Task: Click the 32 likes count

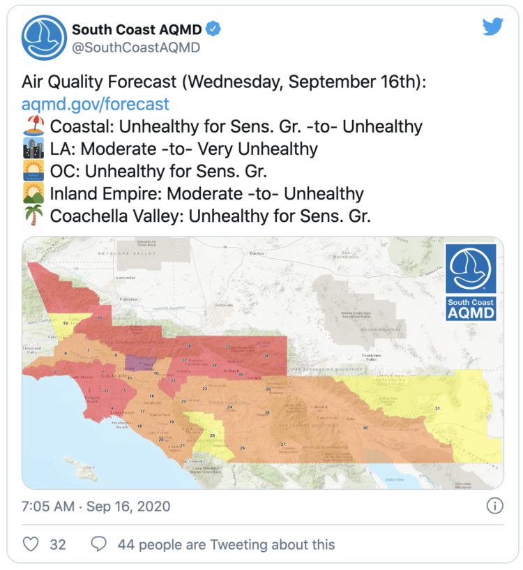Action: pos(58,544)
